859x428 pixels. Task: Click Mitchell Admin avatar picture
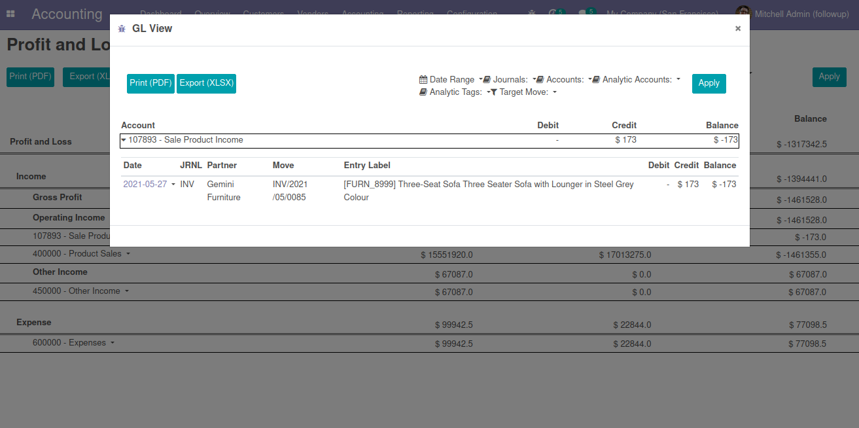[x=743, y=14]
